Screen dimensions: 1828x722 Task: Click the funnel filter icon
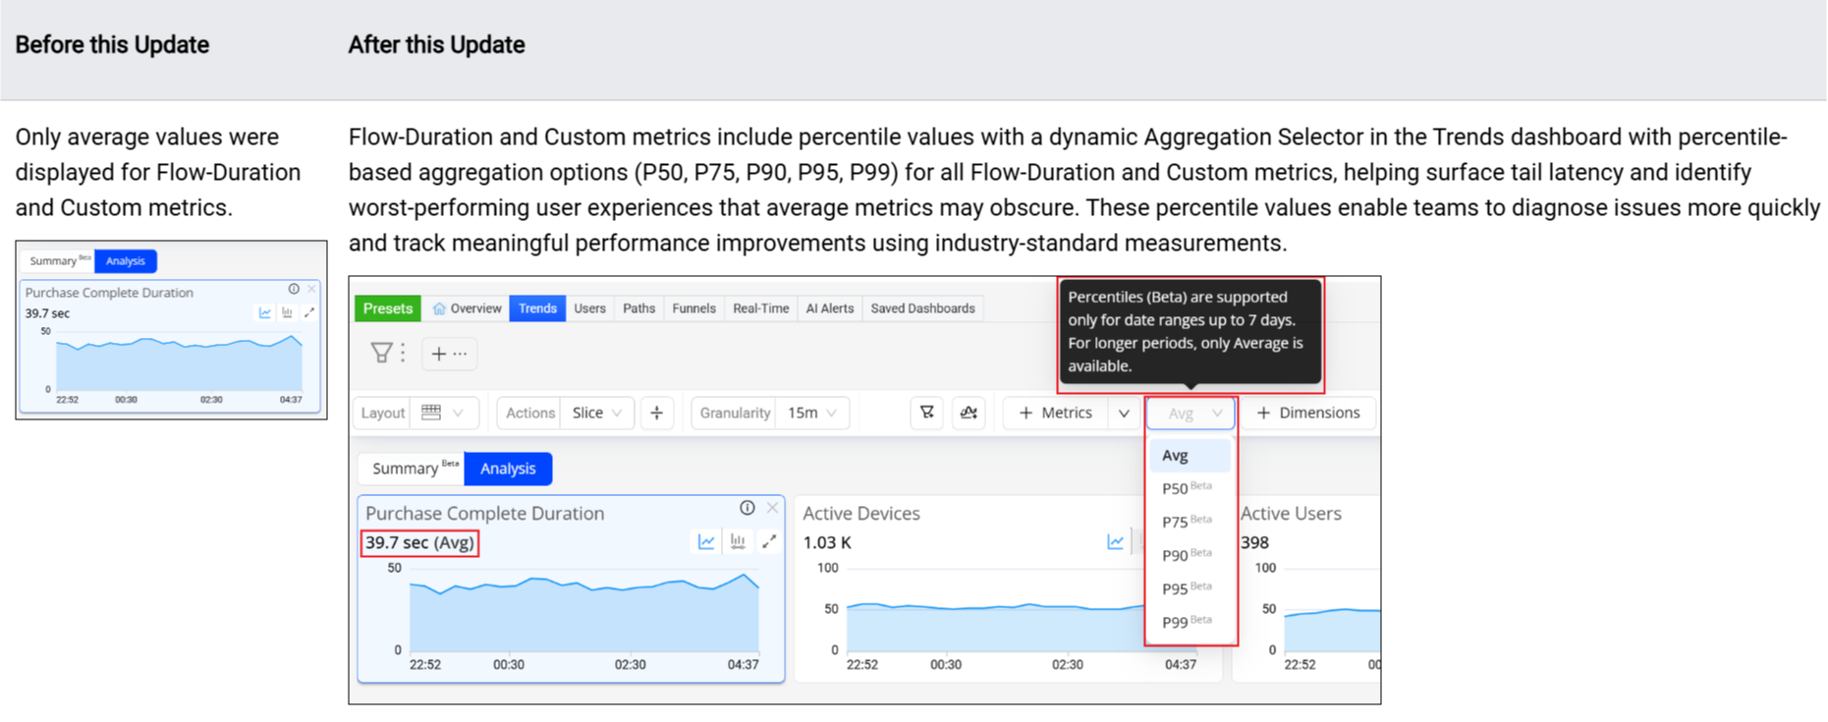pyautogui.click(x=381, y=353)
